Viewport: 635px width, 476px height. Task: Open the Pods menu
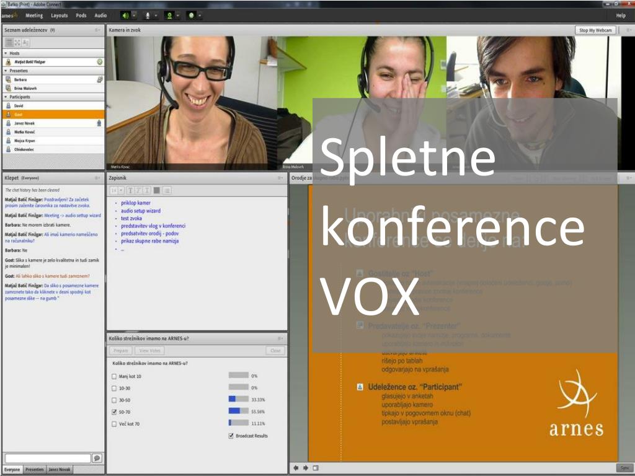point(81,15)
